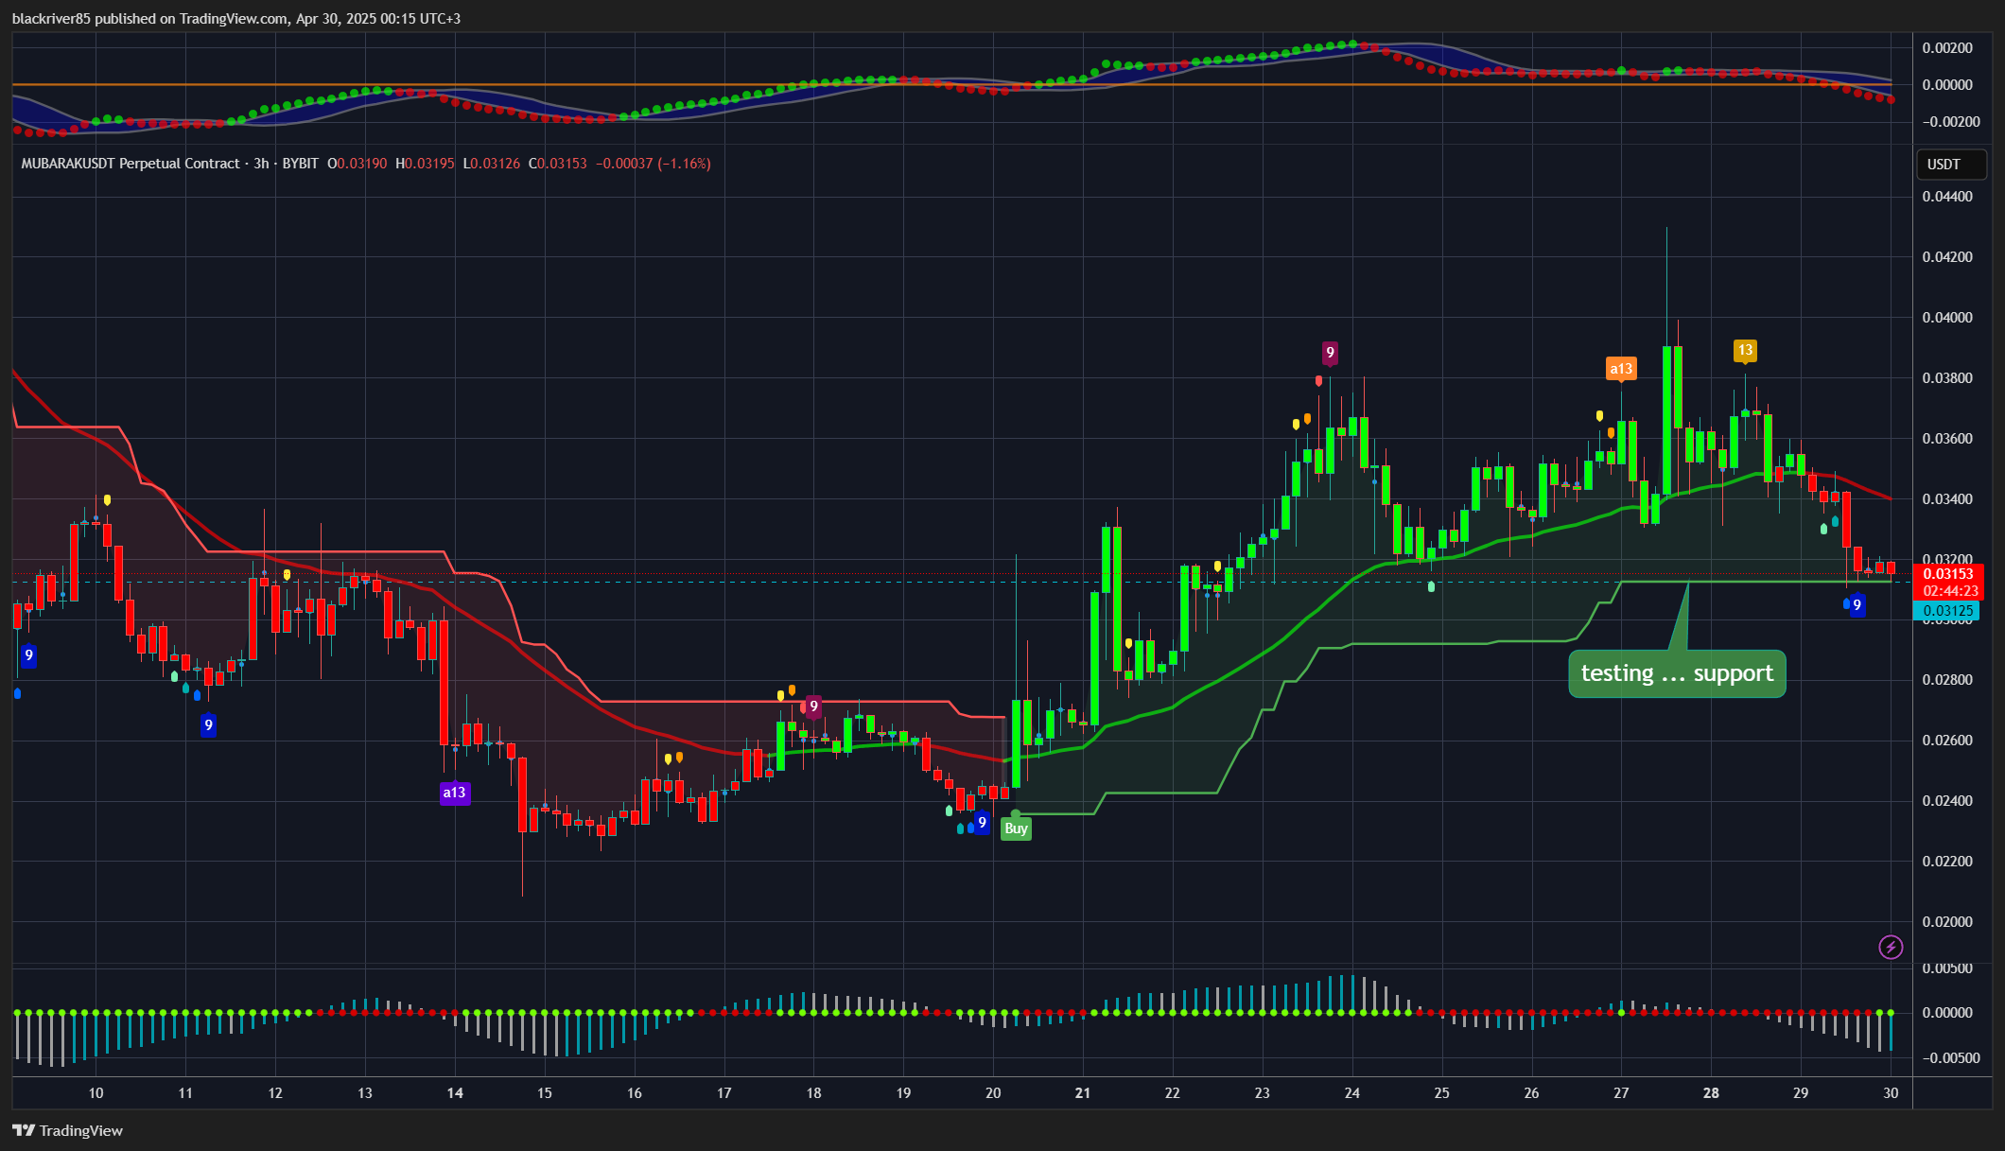Click the −0.00037 (−1.16%) change value

point(654,164)
